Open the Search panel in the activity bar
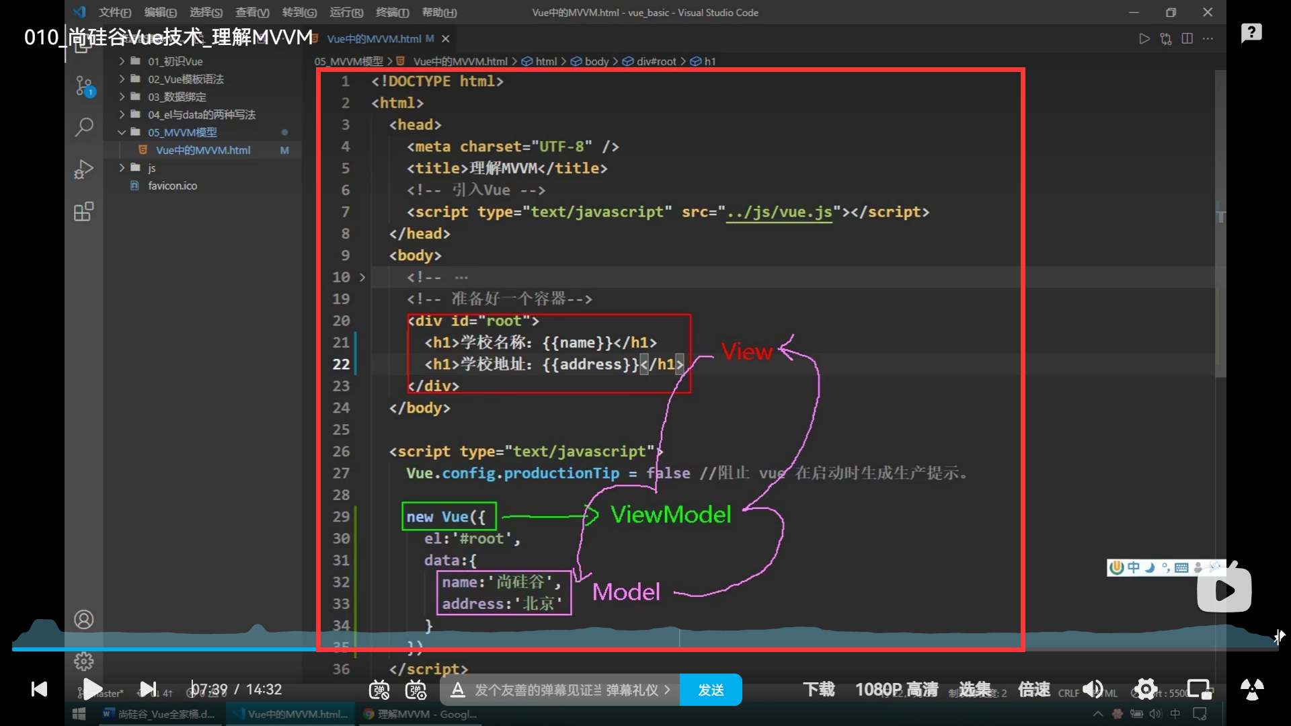The image size is (1291, 726). 84,126
